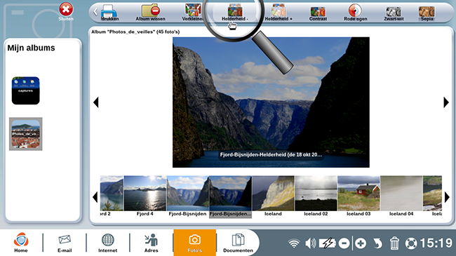
Task: Click the large fjord photo
Action: (271, 102)
